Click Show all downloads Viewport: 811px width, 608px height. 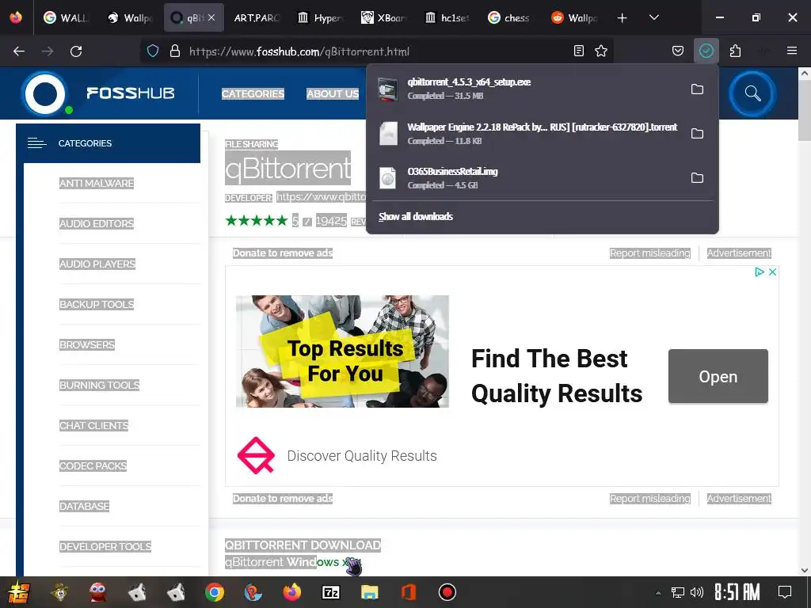(416, 217)
